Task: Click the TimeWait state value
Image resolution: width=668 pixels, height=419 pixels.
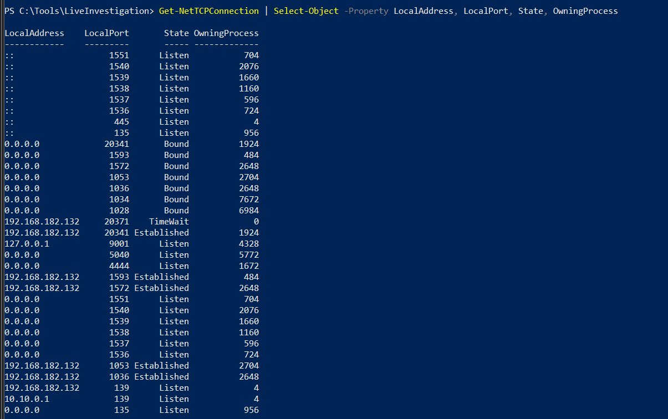Action: [x=169, y=222]
